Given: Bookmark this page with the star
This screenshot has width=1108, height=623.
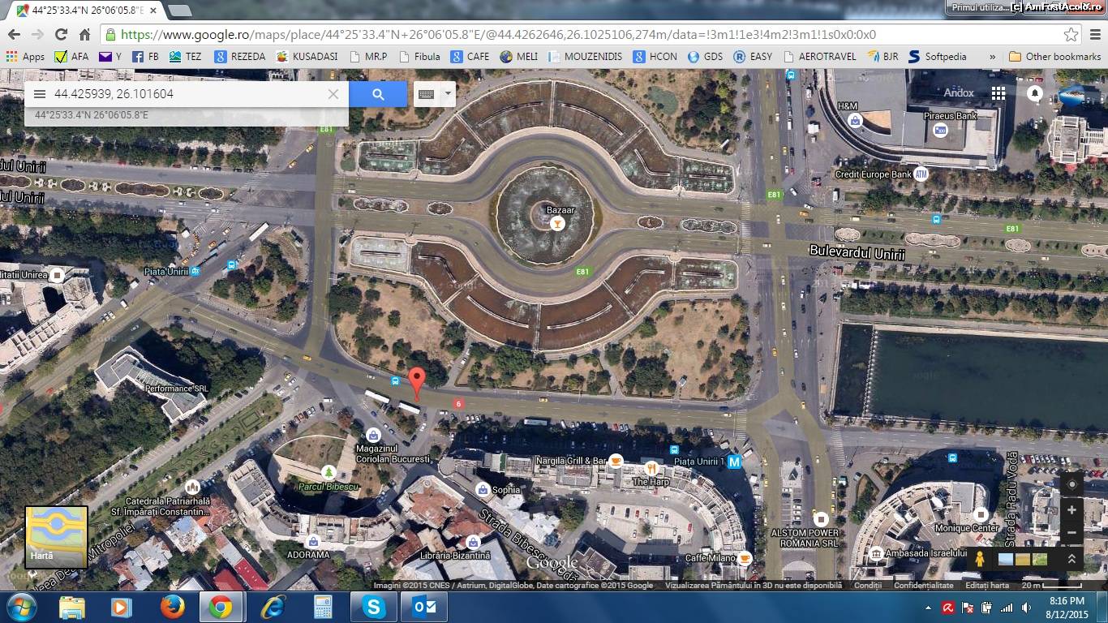Looking at the screenshot, I should coord(1071,35).
